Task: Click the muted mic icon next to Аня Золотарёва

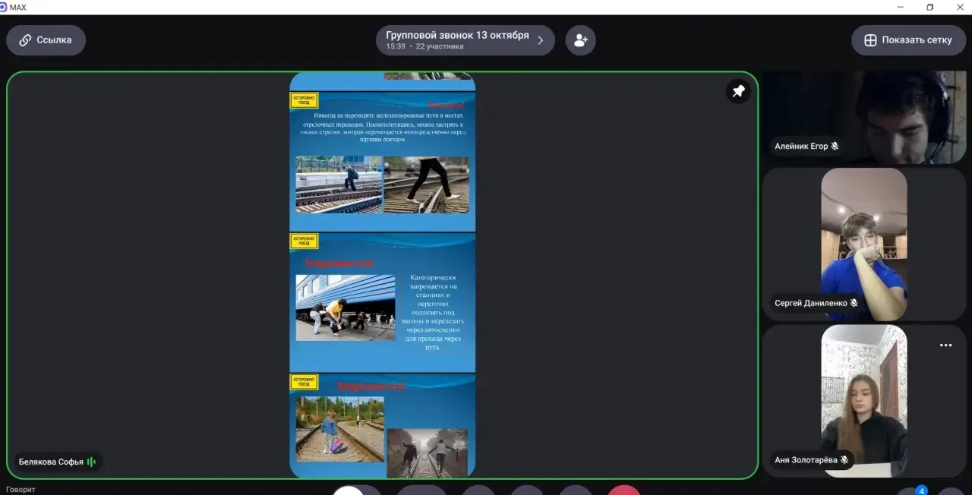Action: coord(844,460)
